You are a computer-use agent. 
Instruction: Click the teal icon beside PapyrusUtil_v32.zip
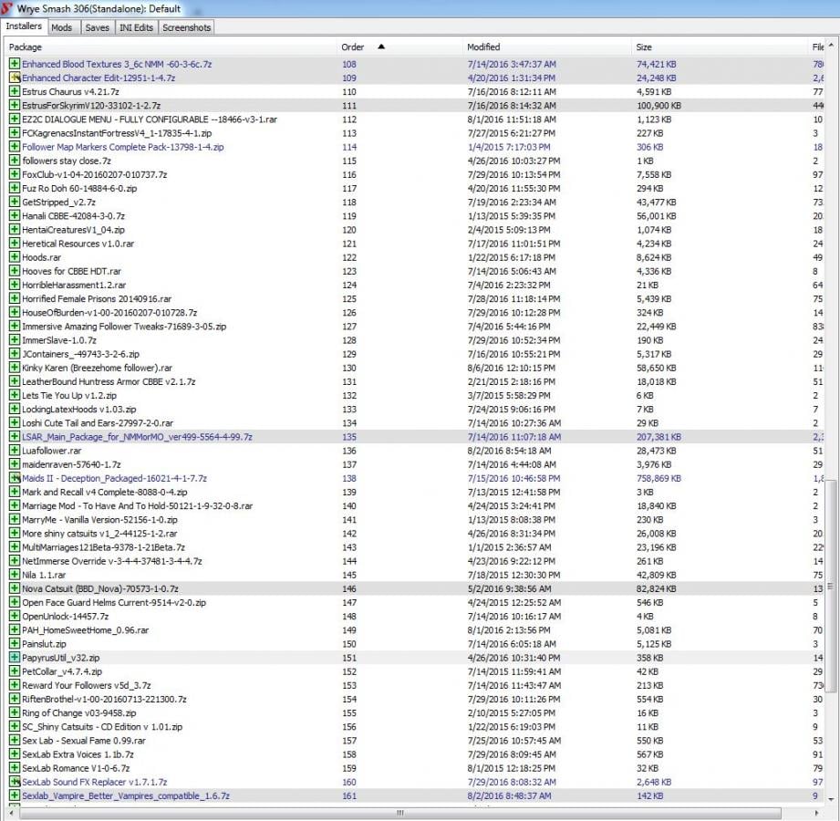pos(15,658)
